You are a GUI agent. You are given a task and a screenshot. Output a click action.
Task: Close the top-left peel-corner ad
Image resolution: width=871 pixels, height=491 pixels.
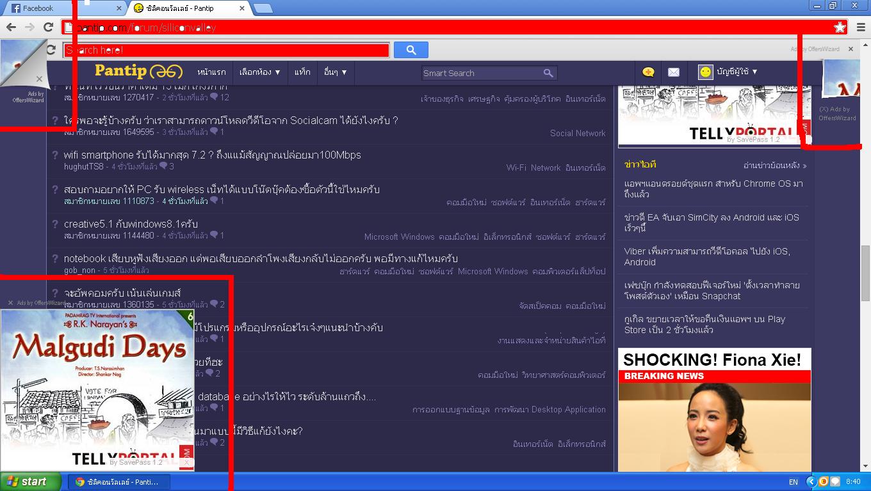[x=39, y=79]
